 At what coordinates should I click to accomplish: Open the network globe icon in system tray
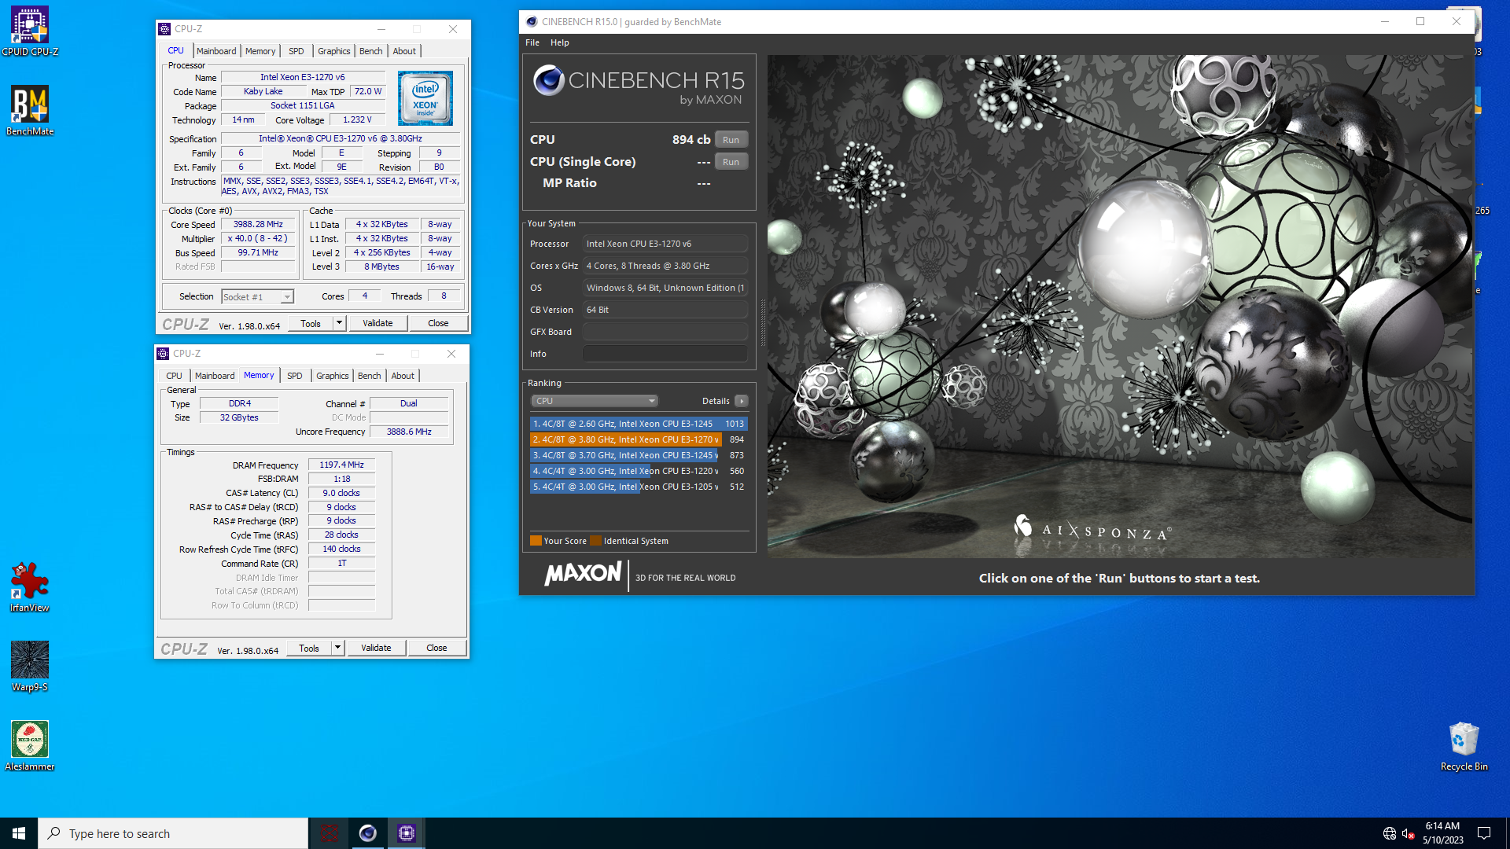click(x=1390, y=833)
